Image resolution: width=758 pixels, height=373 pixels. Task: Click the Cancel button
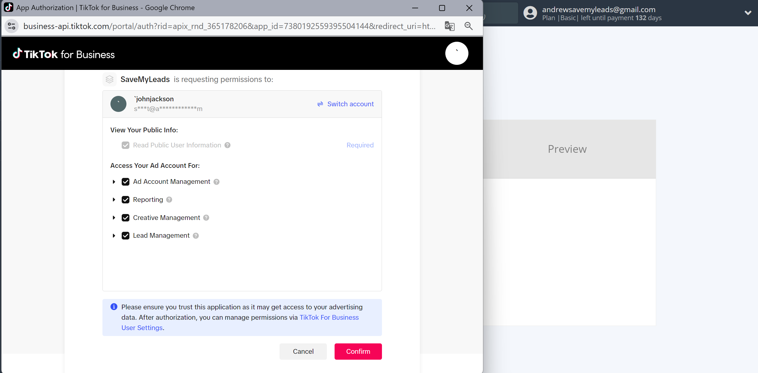tap(303, 351)
